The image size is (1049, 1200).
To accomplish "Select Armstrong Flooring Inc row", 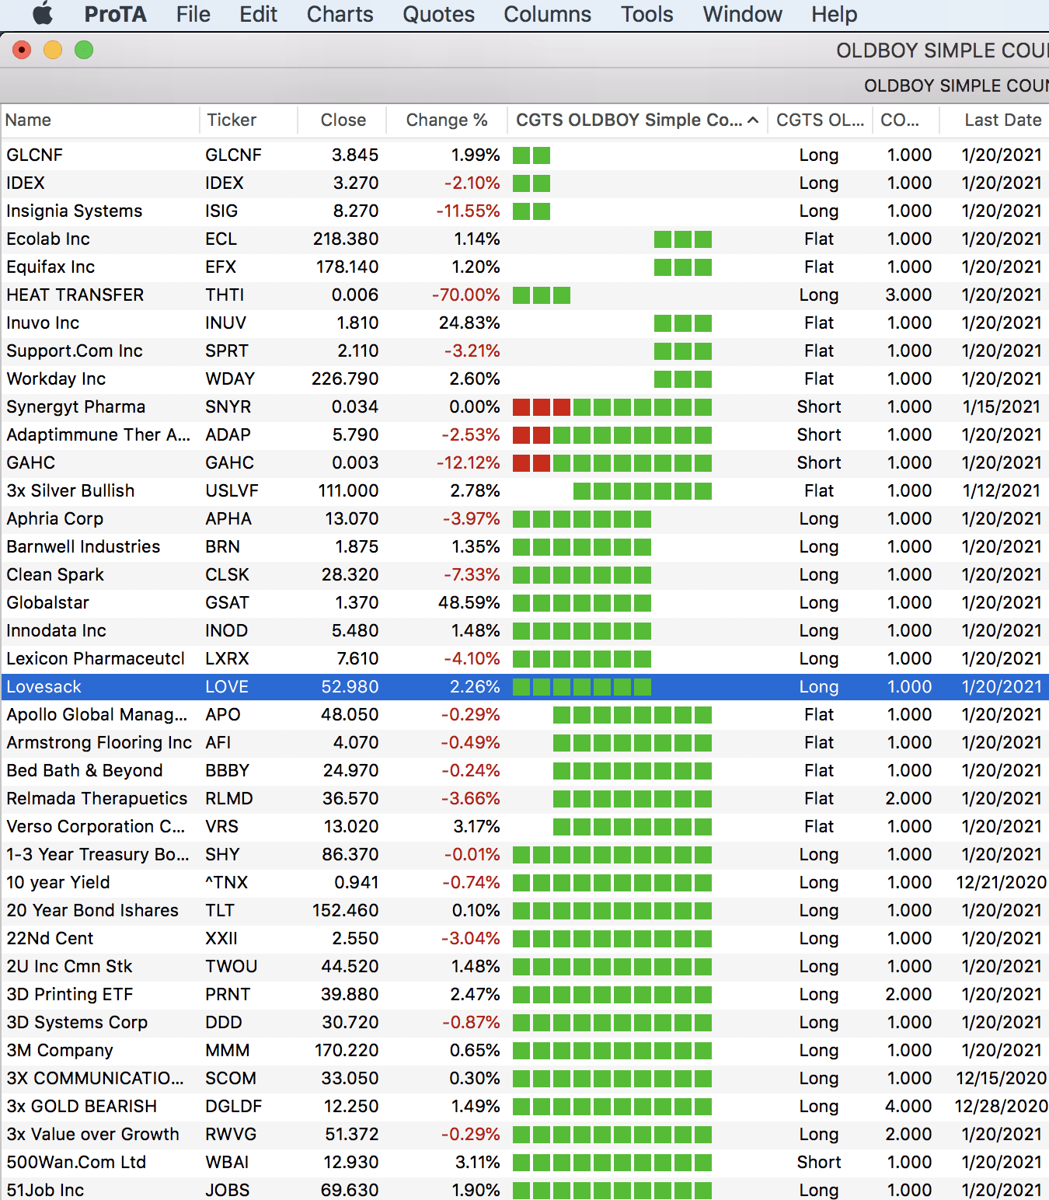I will tap(524, 742).
